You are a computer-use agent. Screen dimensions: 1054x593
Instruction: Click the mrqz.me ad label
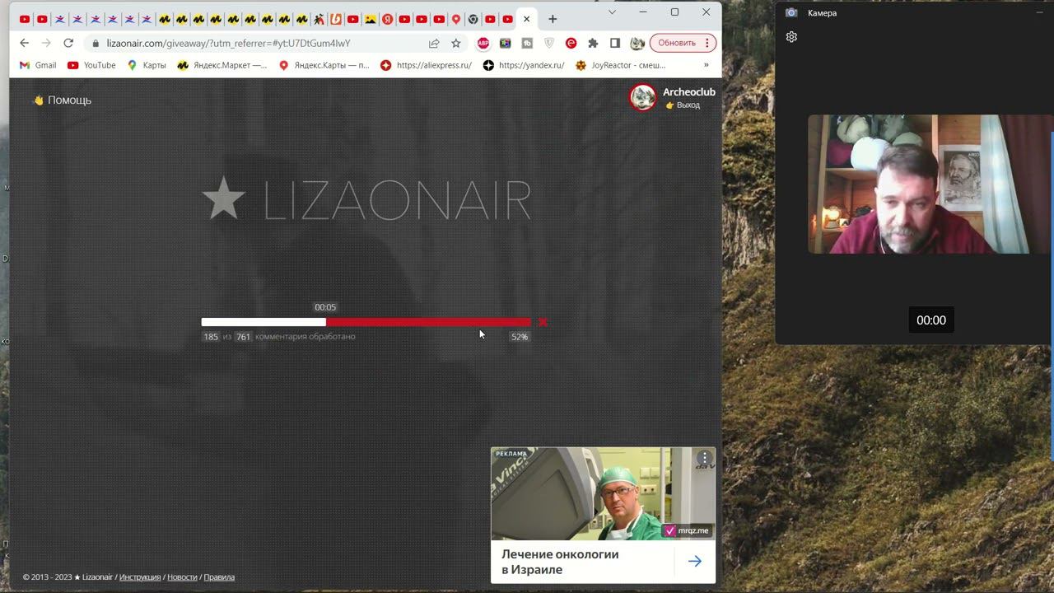coord(687,530)
